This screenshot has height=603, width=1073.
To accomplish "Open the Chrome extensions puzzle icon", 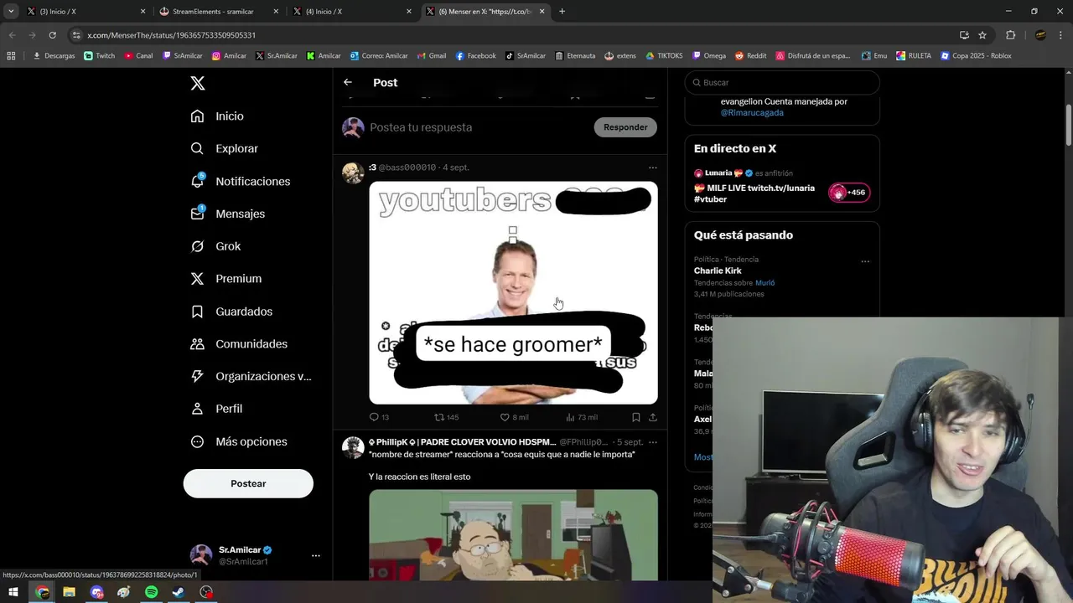I will 1010,35.
